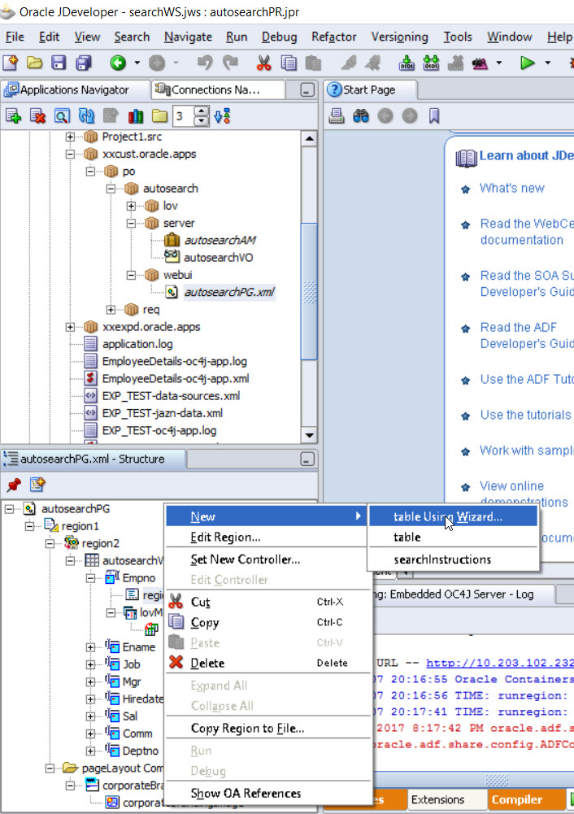Click the green Run arrow icon

tap(528, 63)
